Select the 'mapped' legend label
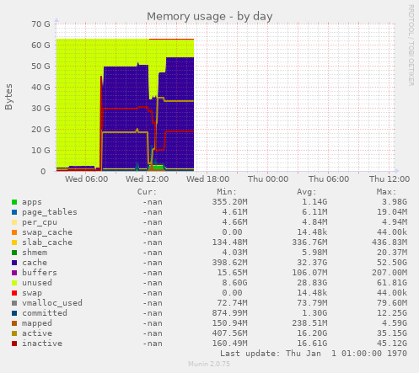 (x=37, y=323)
